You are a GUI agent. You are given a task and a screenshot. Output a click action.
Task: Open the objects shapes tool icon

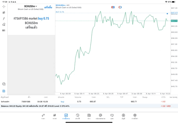(x=4, y=24)
